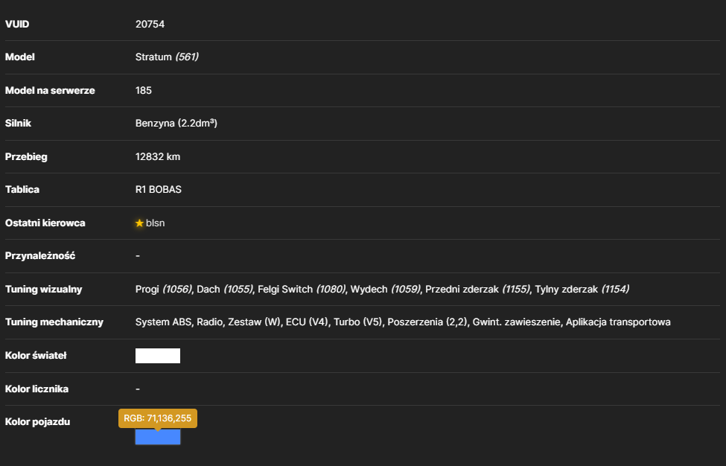The width and height of the screenshot is (726, 466).
Task: Click the gold star icon beside blsn
Action: 139,223
